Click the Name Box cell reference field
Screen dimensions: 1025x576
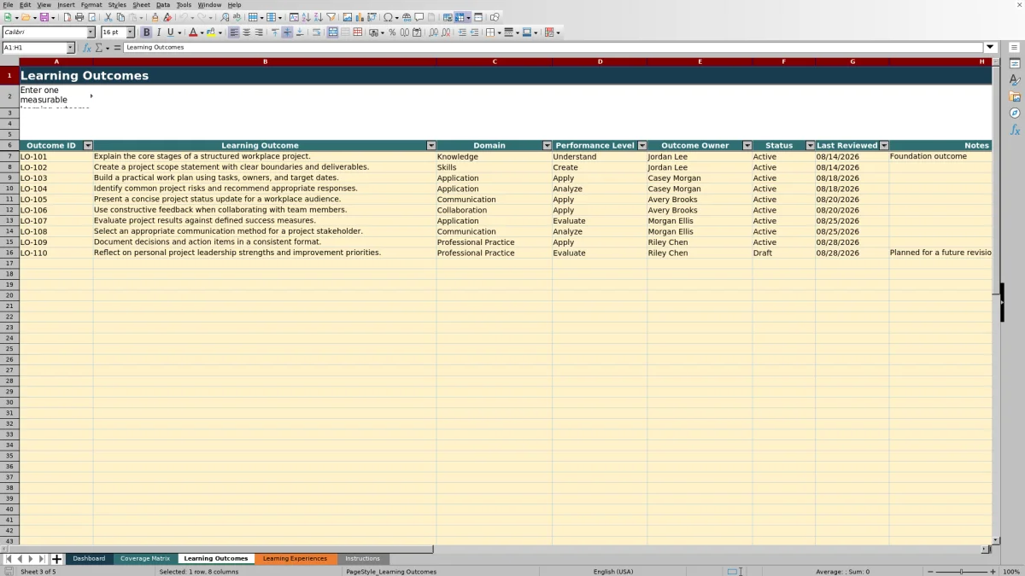tap(34, 48)
